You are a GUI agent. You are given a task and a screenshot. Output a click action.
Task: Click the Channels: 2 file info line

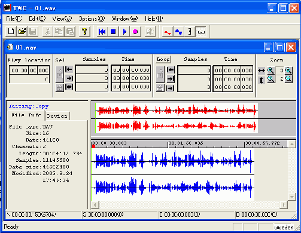29,146
